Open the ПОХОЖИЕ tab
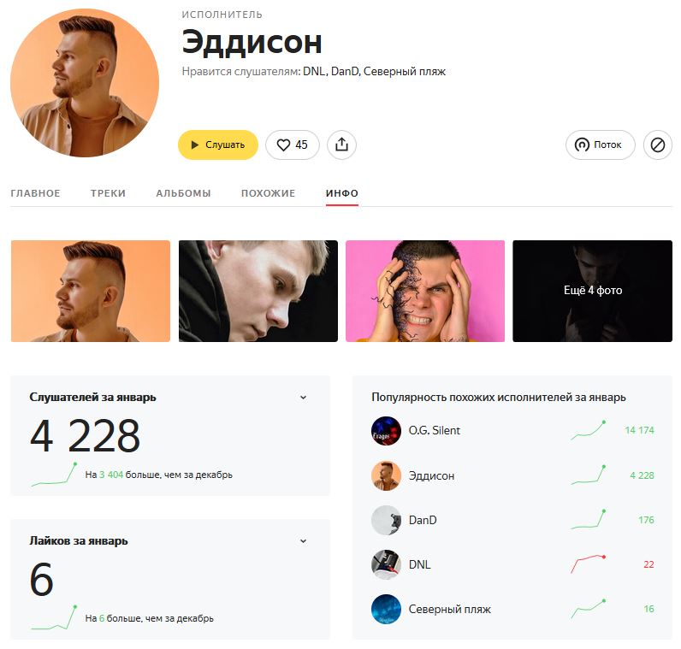This screenshot has width=681, height=649. [268, 193]
